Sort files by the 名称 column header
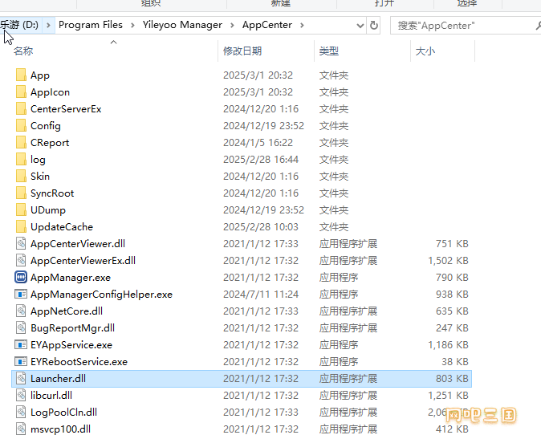 23,51
